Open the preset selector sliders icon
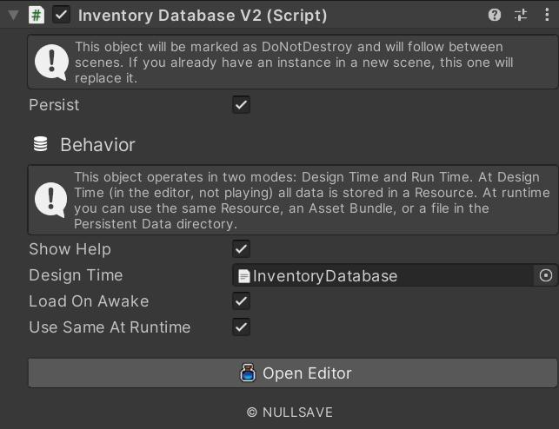 coord(521,15)
